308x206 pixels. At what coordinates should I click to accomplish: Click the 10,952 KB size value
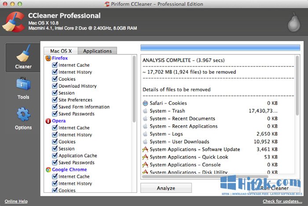pos(266,142)
